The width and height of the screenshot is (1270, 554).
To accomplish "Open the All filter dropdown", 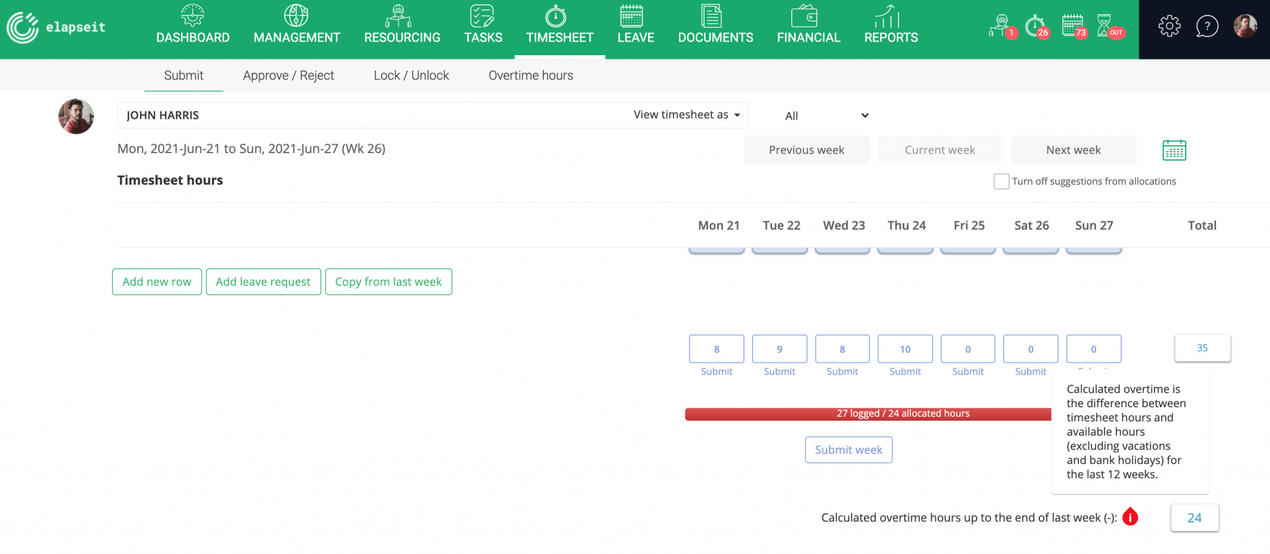I will click(825, 116).
